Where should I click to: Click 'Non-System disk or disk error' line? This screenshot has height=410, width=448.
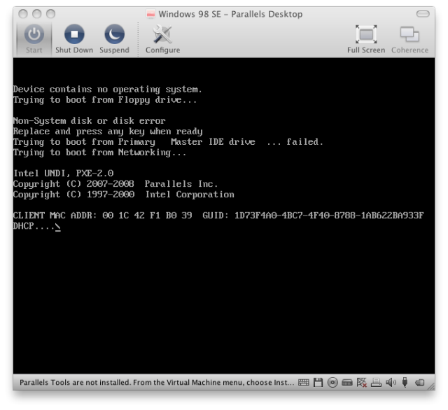point(90,121)
